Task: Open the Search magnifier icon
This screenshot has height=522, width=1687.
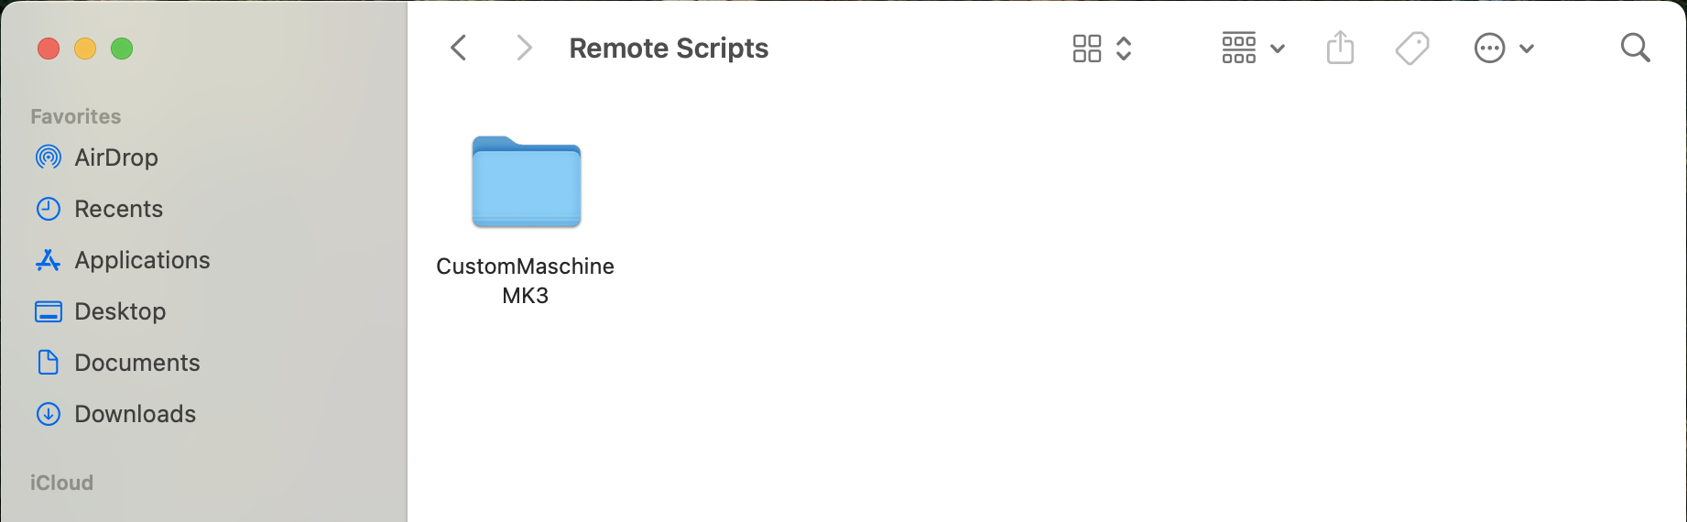Action: (1635, 48)
